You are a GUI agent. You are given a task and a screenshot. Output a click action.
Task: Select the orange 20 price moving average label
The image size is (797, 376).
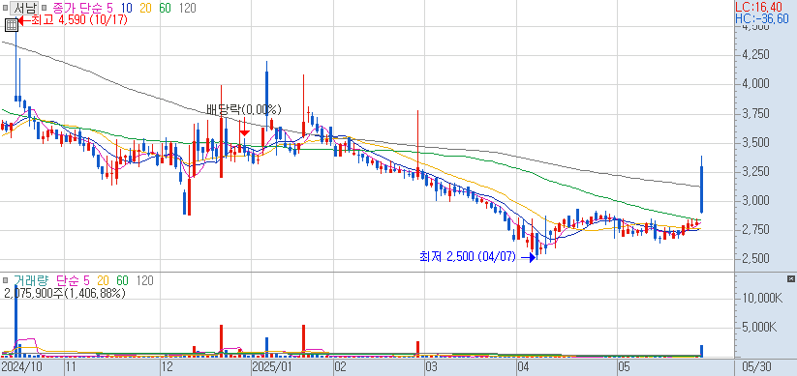[146, 8]
